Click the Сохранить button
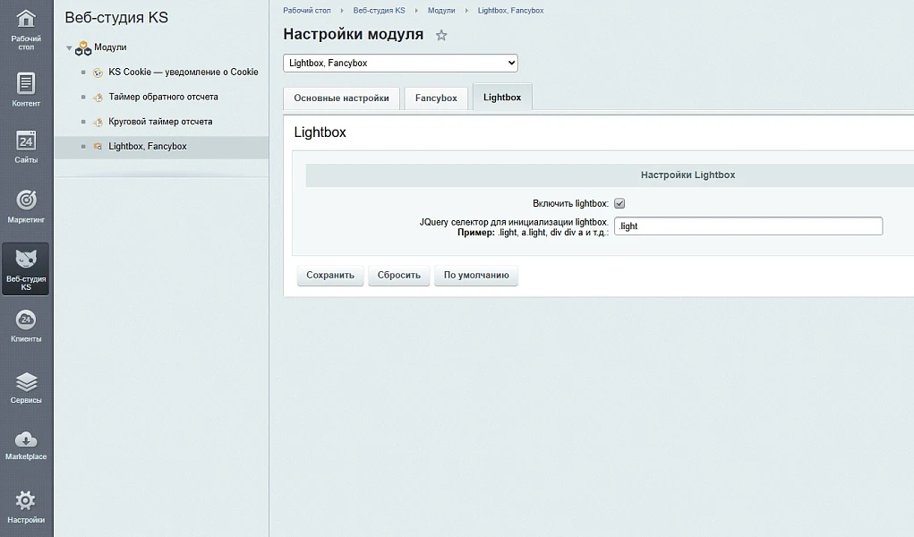Viewport: 914px width, 537px height. pos(330,275)
